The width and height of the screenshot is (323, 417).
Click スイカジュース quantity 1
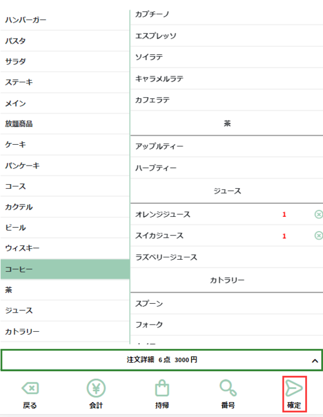(284, 236)
